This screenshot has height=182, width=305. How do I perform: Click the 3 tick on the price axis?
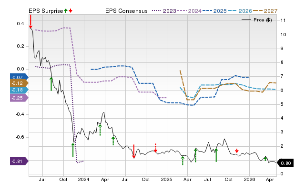click(x=282, y=132)
